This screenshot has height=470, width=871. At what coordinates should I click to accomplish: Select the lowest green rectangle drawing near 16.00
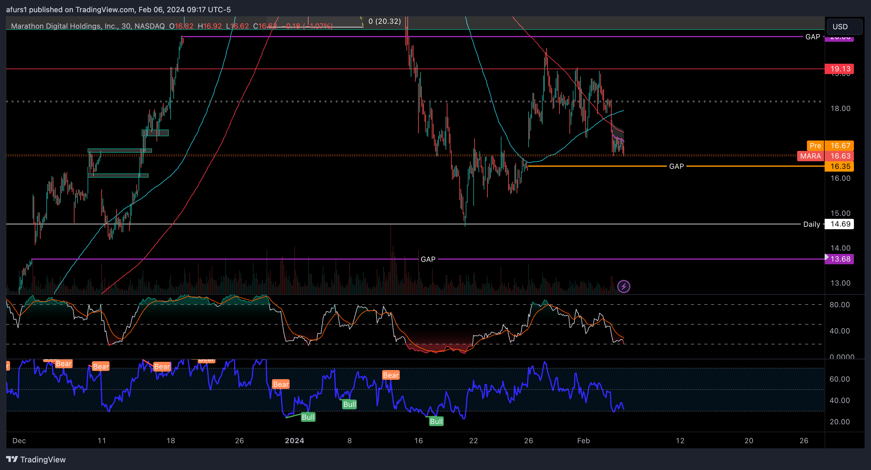click(118, 175)
